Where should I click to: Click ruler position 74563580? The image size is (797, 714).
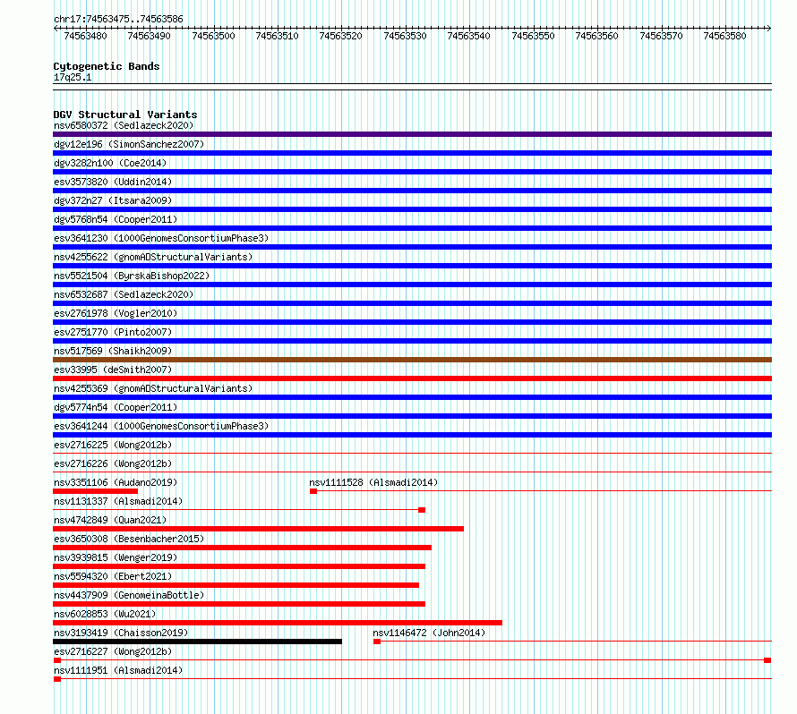click(724, 36)
